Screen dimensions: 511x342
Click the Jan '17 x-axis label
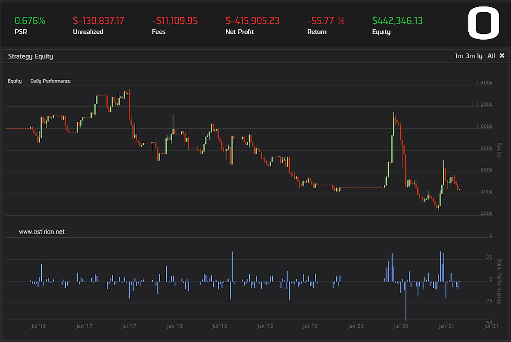tap(84, 326)
